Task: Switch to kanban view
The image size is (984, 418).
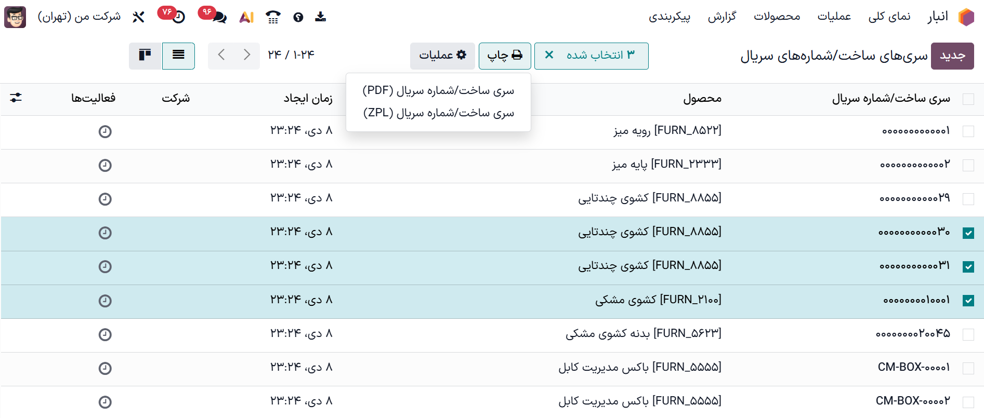Action: (x=145, y=56)
